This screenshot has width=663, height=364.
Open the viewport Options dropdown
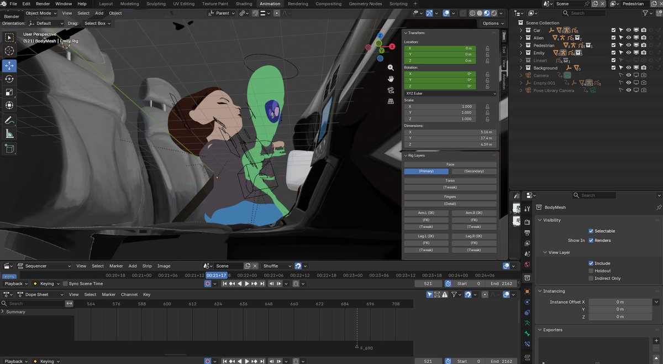click(x=492, y=23)
